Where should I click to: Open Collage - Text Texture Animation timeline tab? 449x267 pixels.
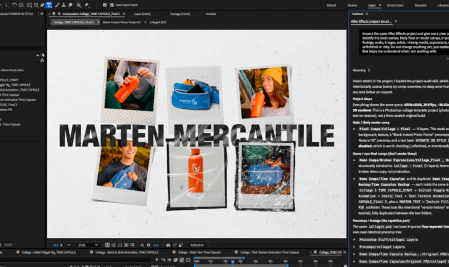(269, 252)
